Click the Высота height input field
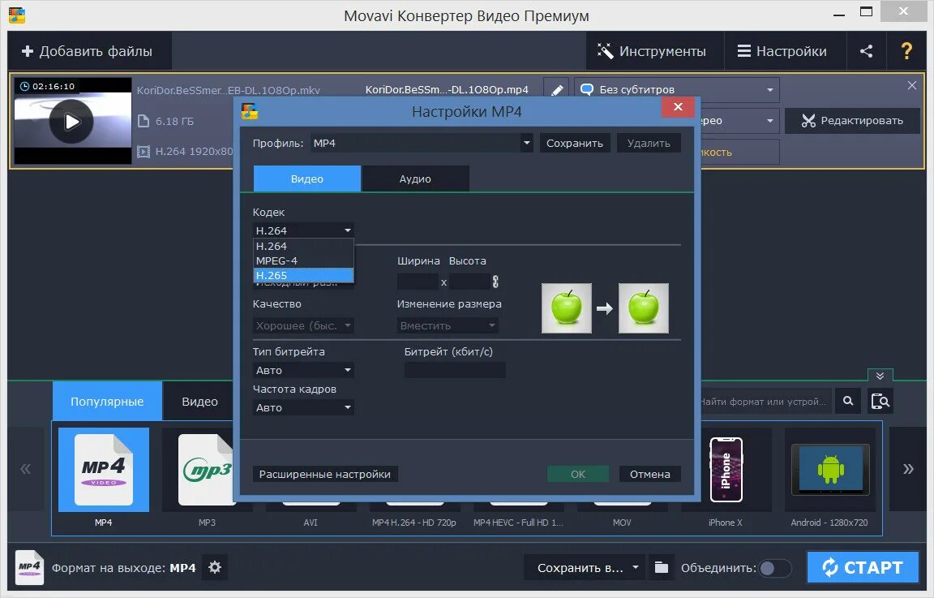 click(x=469, y=282)
